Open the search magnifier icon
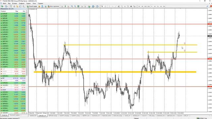 (x=207, y=6)
